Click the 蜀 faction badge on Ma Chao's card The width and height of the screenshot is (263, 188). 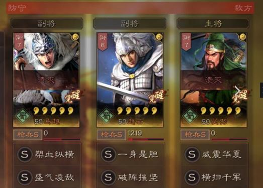[x=23, y=116]
